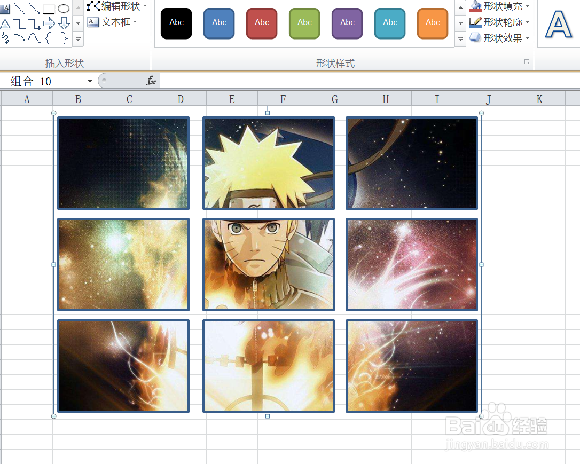Select column A header

[x=27, y=99]
